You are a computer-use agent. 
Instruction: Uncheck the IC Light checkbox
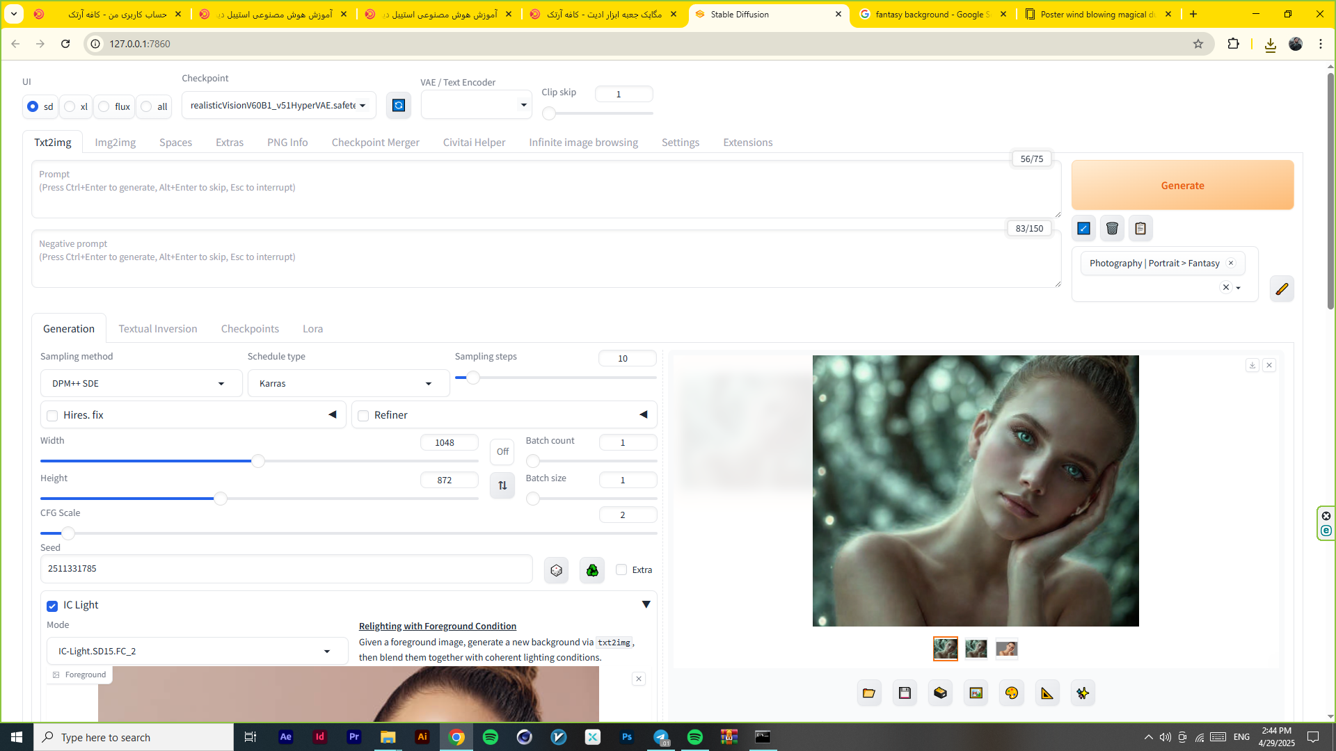pyautogui.click(x=52, y=606)
